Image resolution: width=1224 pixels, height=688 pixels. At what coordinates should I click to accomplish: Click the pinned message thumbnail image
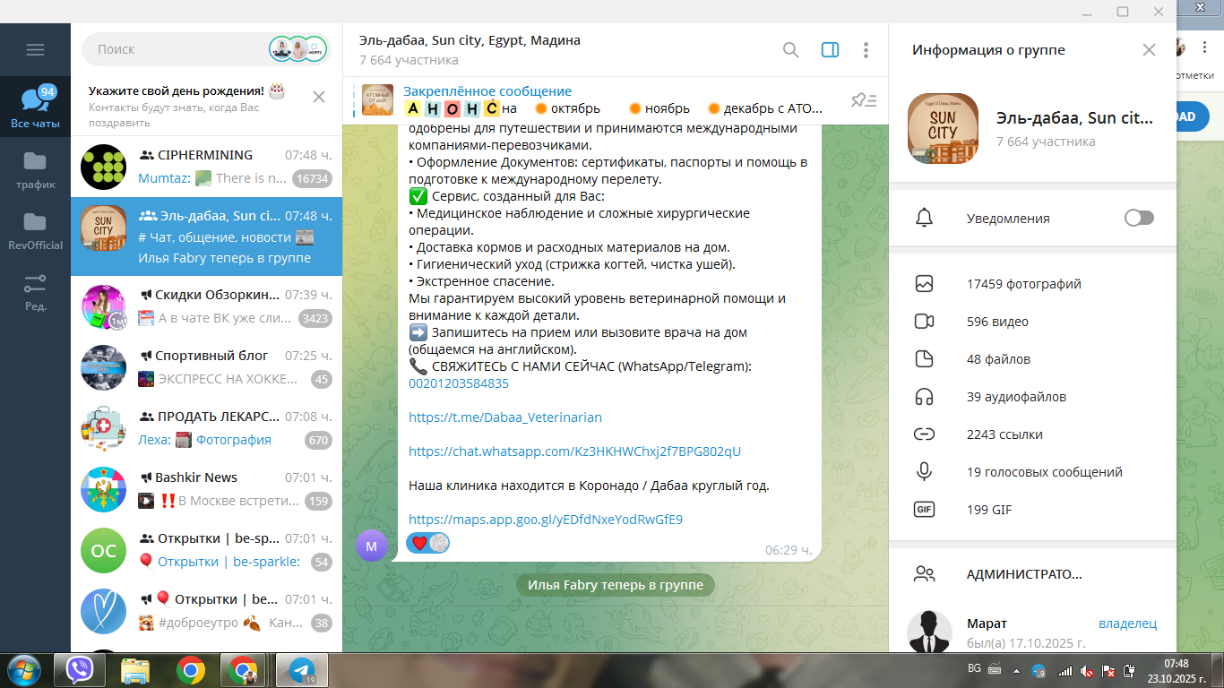[377, 99]
